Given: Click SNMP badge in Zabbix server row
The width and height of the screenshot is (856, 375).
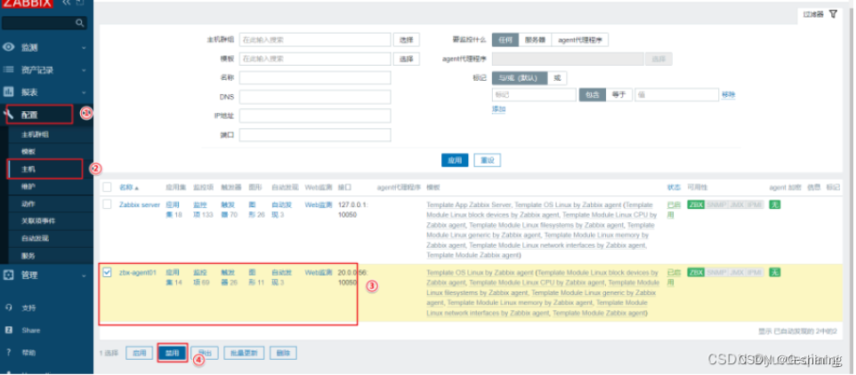Looking at the screenshot, I should [716, 205].
